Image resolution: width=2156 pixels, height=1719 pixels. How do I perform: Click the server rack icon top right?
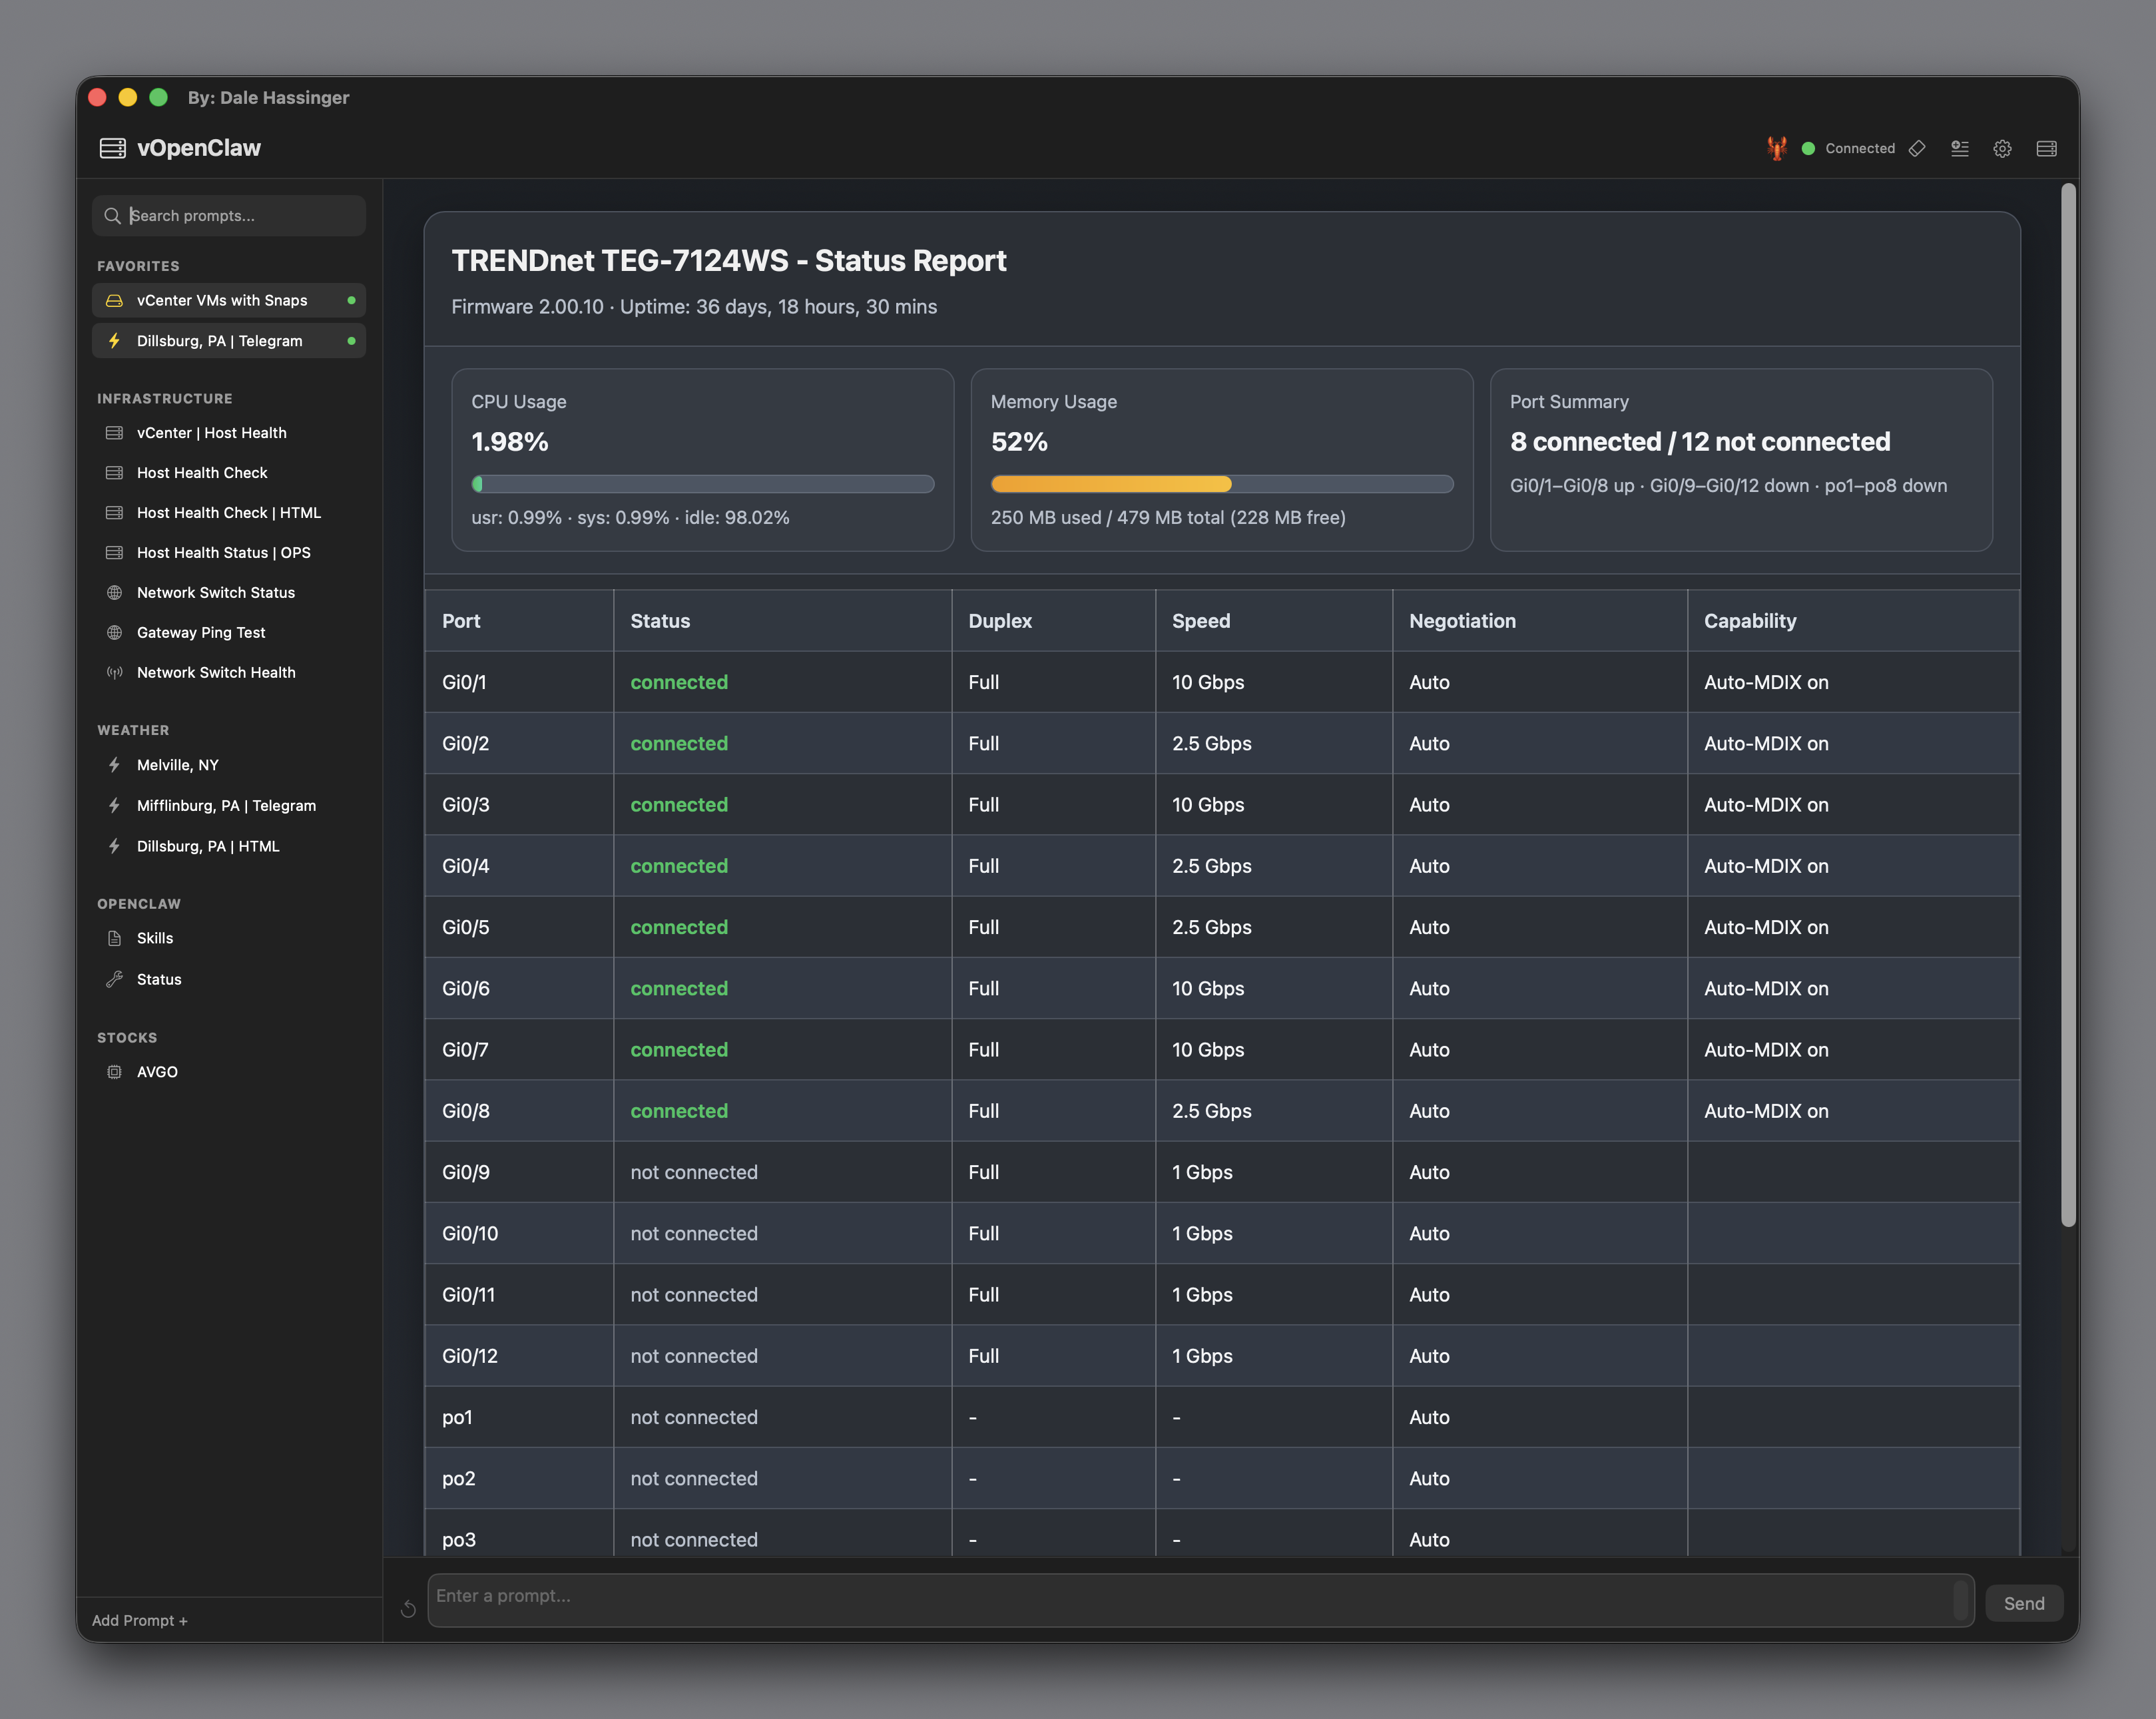tap(2046, 148)
